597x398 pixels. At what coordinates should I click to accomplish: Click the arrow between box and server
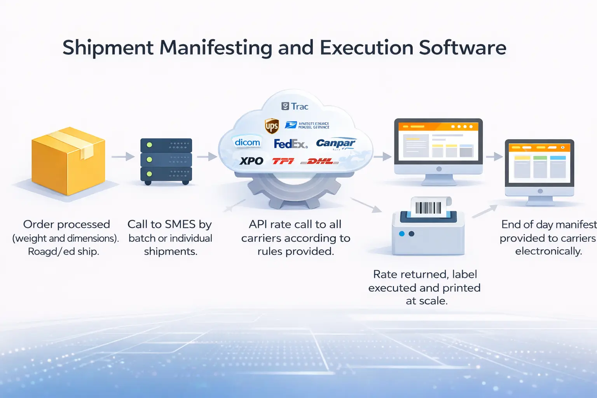[x=123, y=157]
